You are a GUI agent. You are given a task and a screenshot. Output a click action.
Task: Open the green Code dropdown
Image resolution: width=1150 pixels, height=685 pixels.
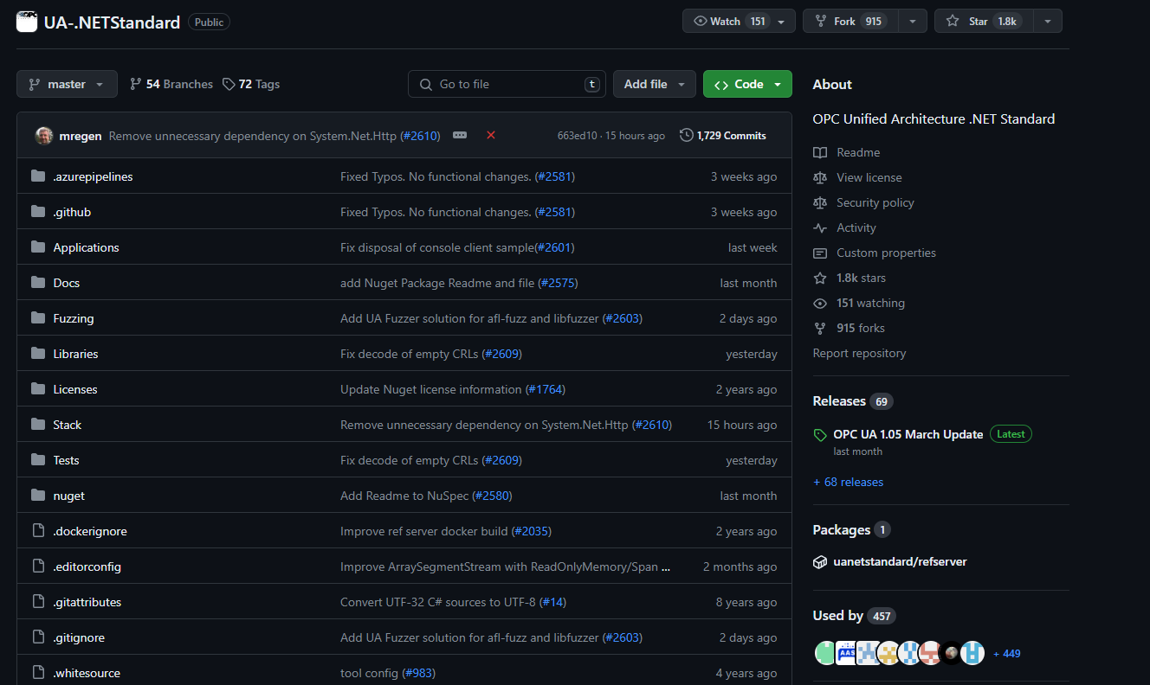click(x=747, y=84)
